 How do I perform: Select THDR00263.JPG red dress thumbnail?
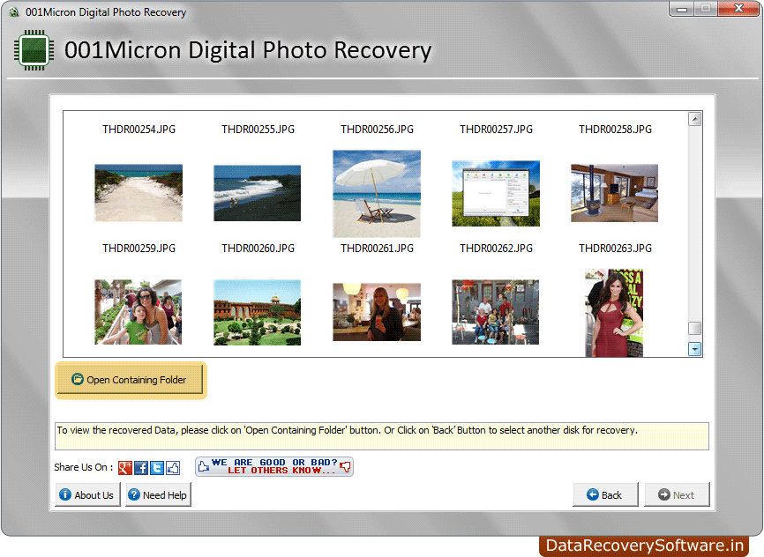coord(614,313)
